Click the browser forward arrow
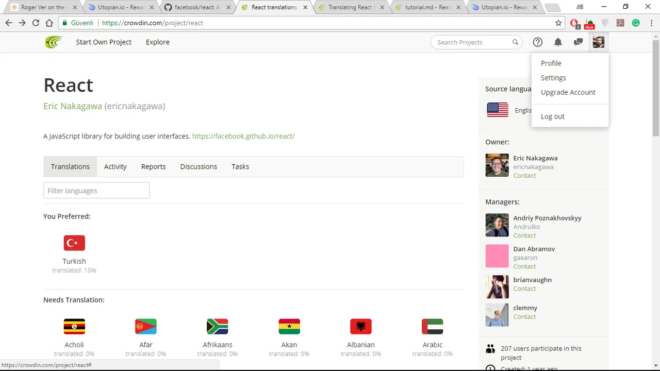 click(22, 23)
